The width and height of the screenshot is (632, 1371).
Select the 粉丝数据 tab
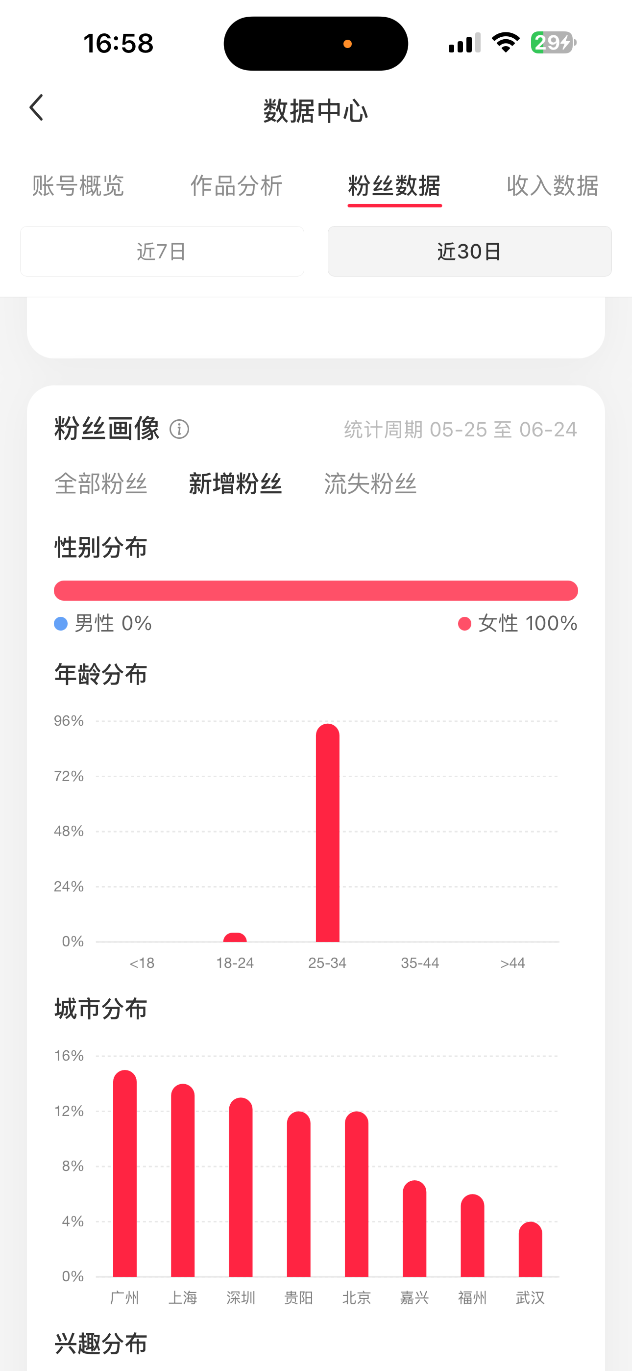[394, 186]
